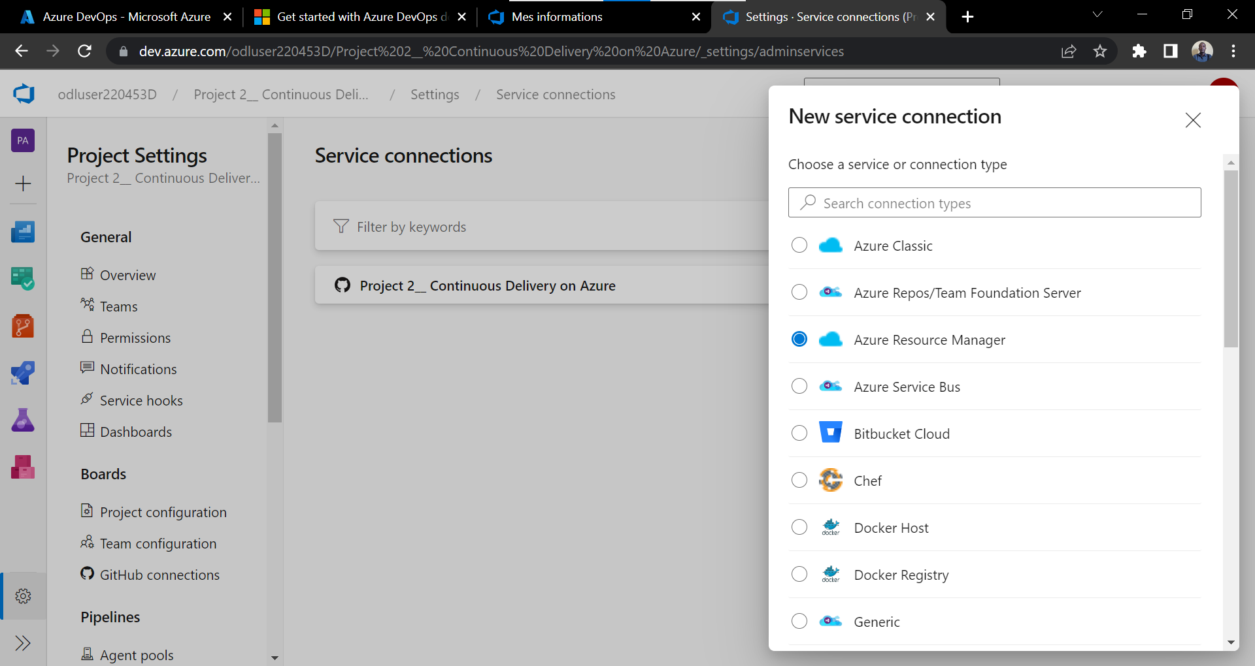Viewport: 1255px width, 666px height.
Task: Open Boards from the left sidebar
Action: click(x=23, y=277)
